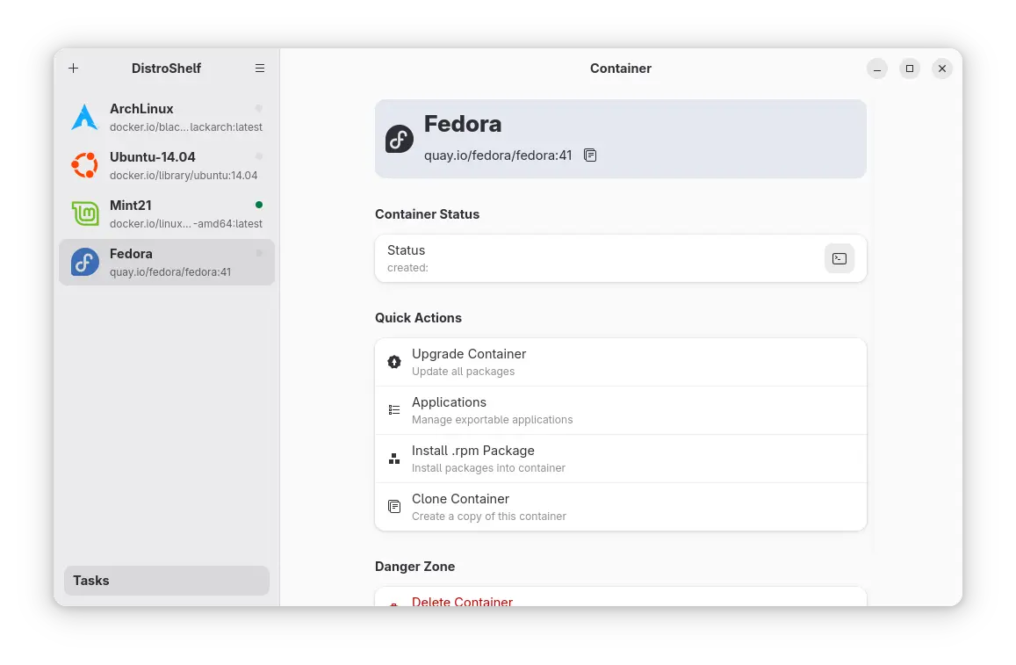1016x665 pixels.
Task: Select the ArchLinux container row
Action: 167,118
